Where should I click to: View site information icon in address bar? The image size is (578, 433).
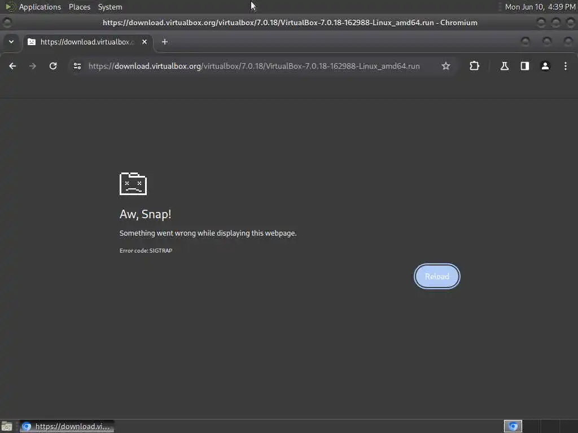point(77,66)
